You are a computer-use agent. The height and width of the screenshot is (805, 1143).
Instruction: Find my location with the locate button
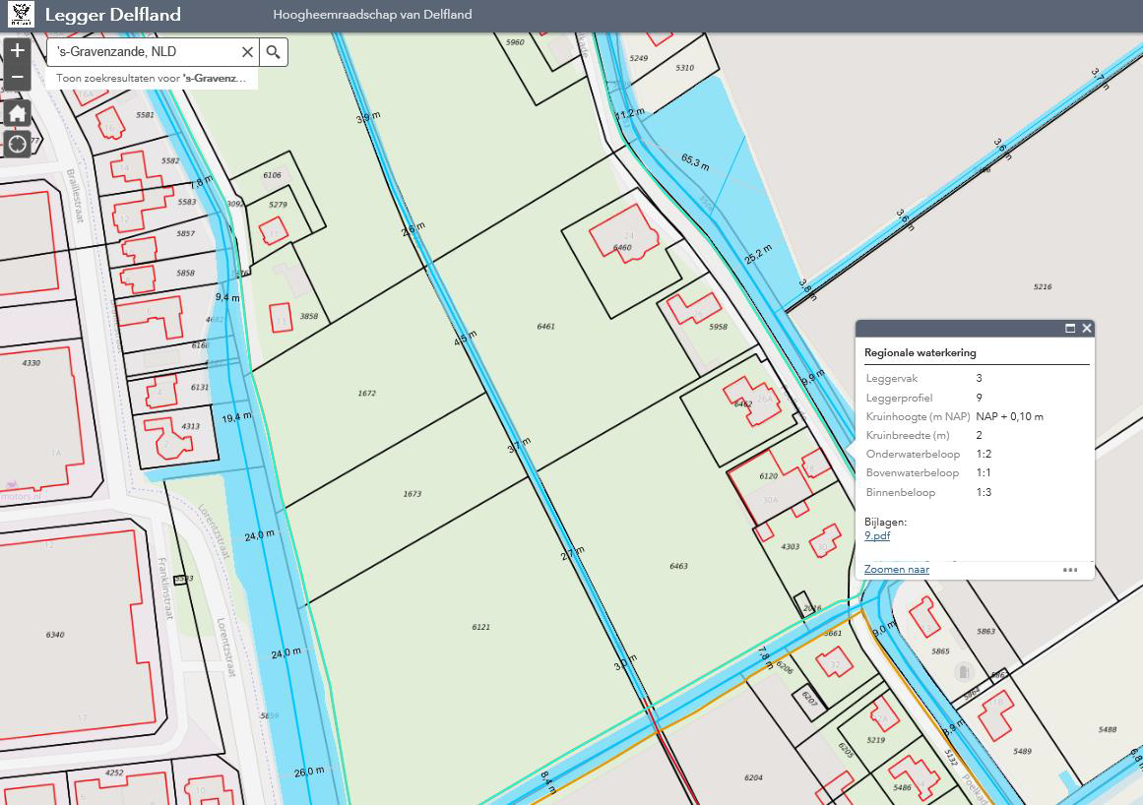18,145
